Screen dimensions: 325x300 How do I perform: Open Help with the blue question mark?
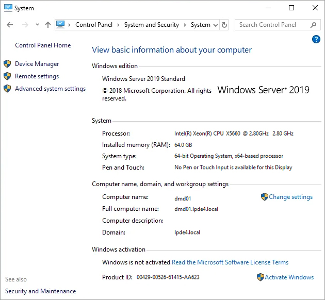316,39
